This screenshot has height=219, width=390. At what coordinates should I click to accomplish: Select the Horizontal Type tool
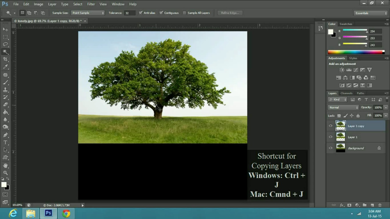[x=5, y=142]
